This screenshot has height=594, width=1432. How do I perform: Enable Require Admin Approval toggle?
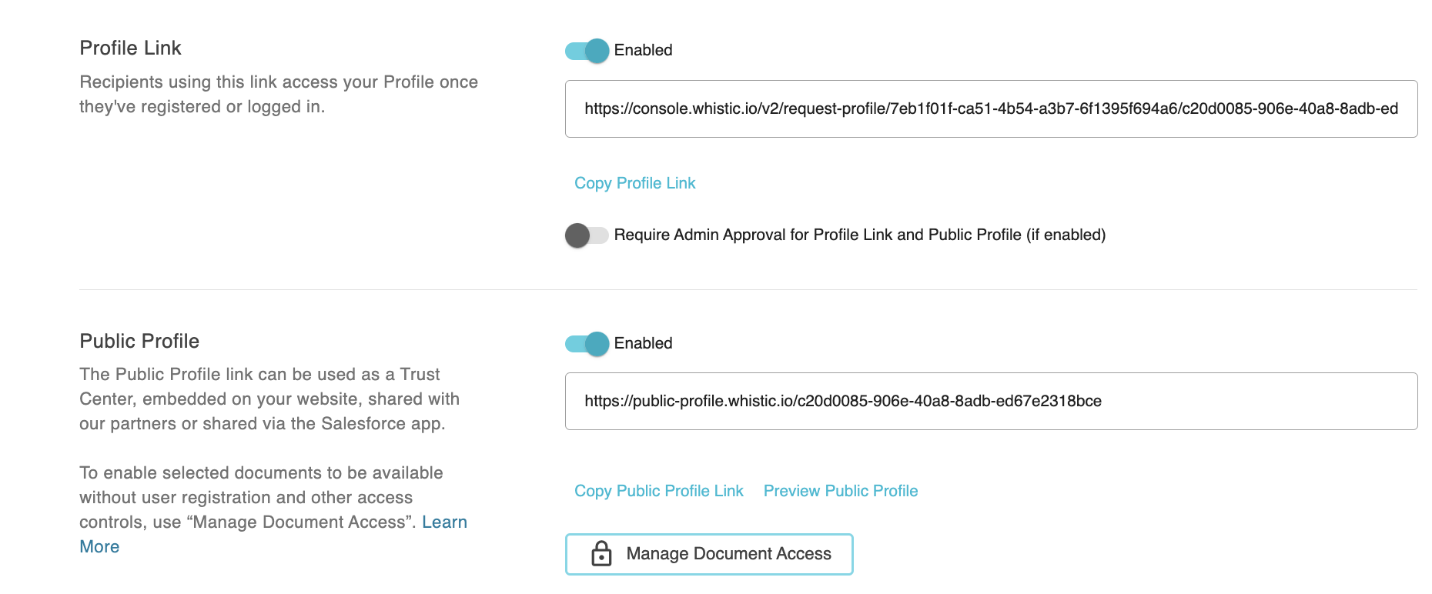click(587, 235)
